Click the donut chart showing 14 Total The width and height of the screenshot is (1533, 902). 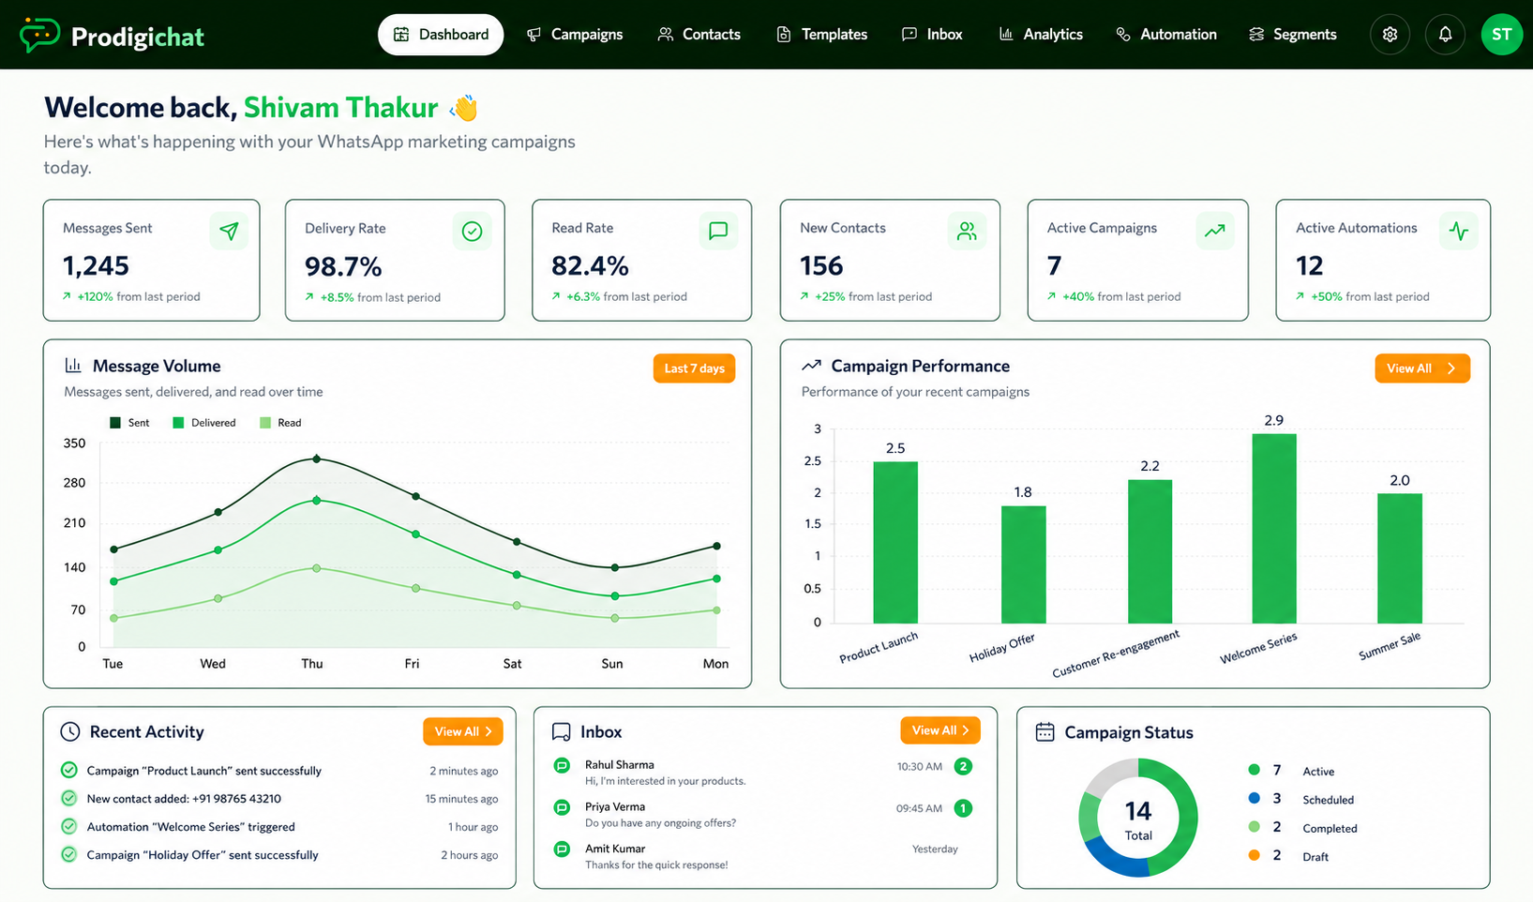coord(1138,818)
